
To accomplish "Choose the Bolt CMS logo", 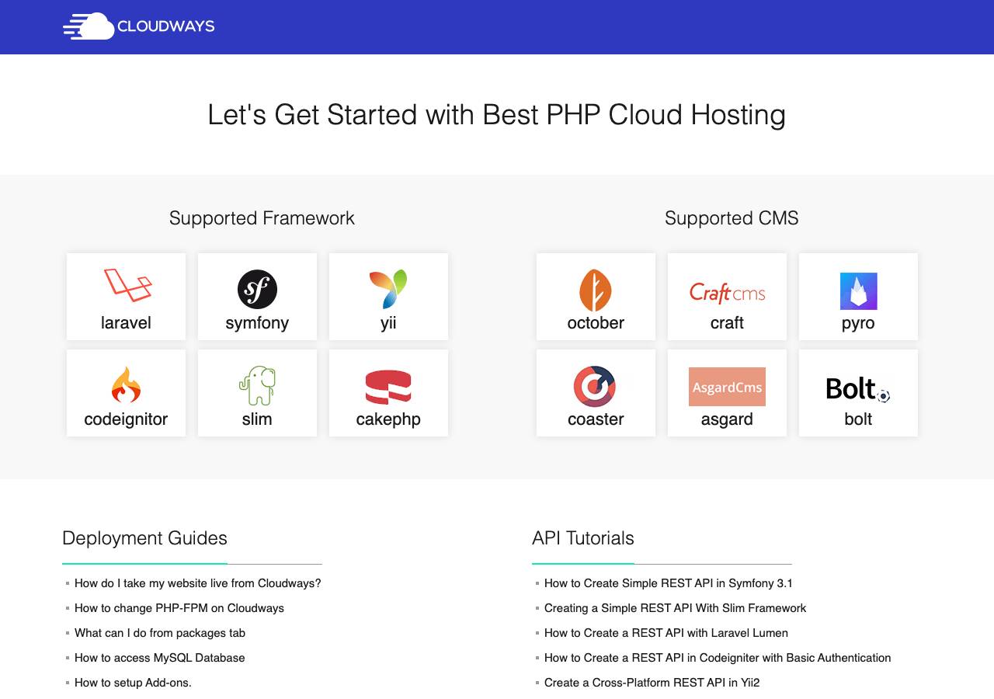I will coord(858,388).
